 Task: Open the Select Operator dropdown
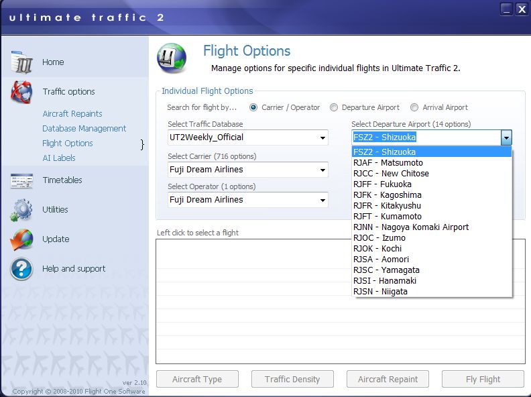(x=322, y=200)
